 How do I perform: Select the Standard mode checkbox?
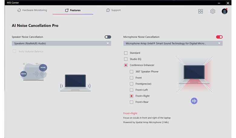tap(126, 53)
